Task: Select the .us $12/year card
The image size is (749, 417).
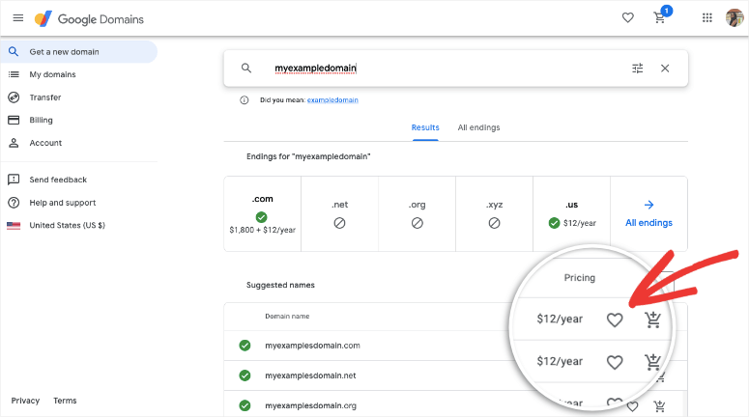Action: click(572, 213)
